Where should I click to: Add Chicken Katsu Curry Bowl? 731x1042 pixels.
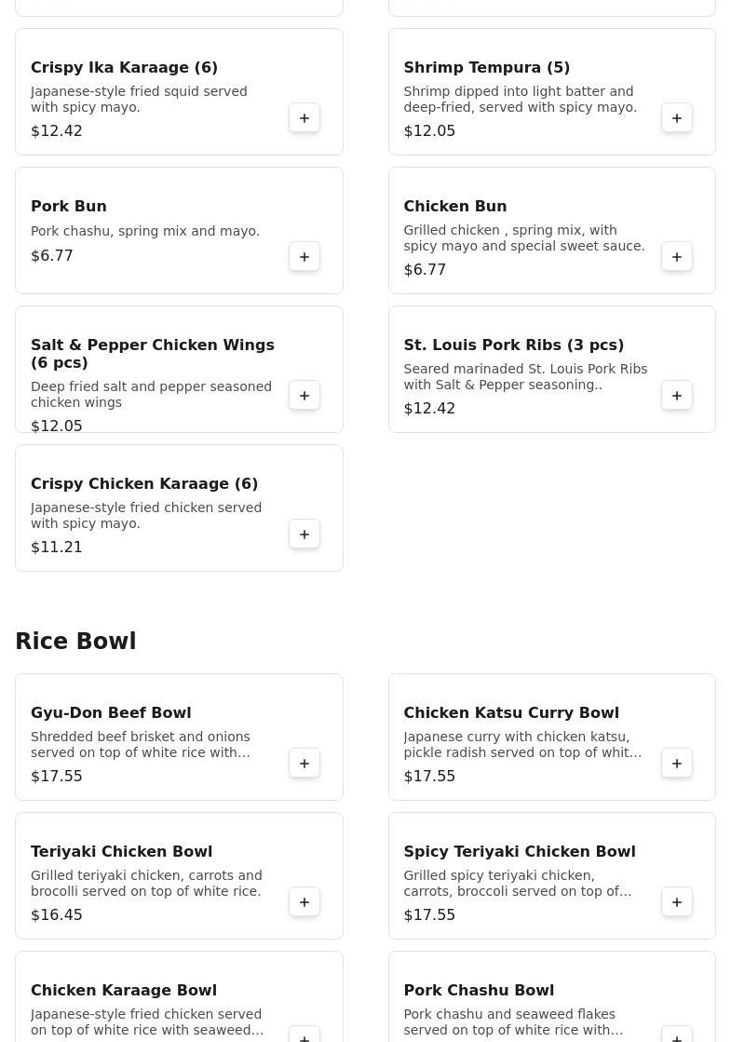point(677,764)
